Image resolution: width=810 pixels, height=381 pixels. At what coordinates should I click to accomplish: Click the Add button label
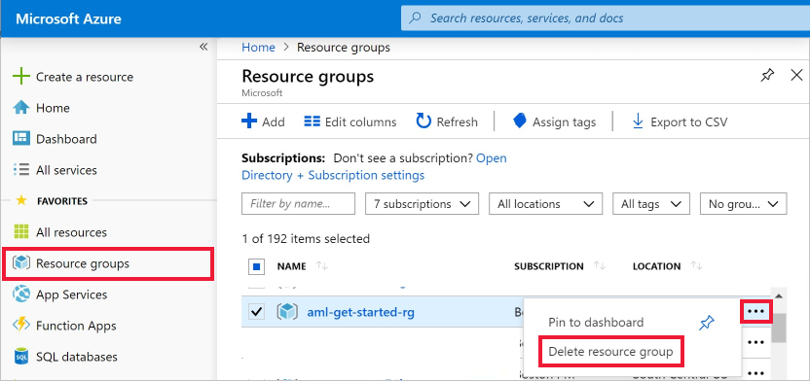point(274,122)
